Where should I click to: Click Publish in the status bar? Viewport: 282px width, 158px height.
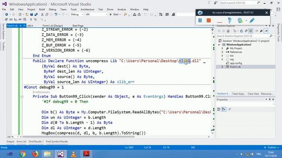(x=272, y=147)
